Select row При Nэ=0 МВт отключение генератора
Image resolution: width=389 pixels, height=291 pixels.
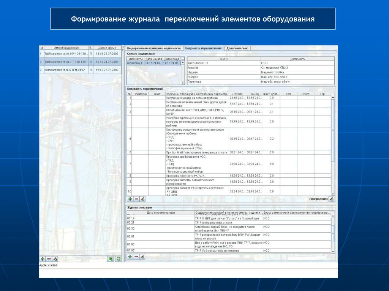pos(229,152)
